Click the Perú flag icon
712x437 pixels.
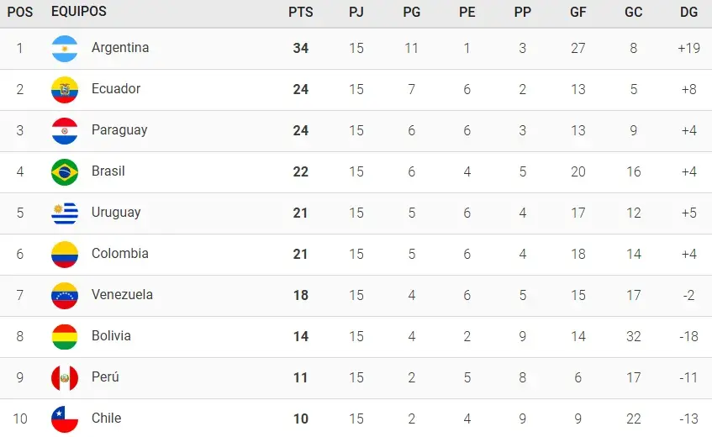[x=65, y=378]
